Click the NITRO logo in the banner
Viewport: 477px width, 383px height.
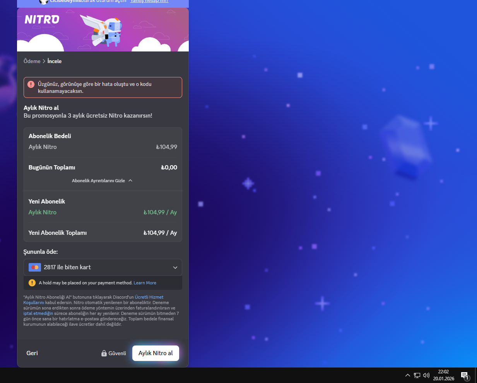(x=42, y=19)
